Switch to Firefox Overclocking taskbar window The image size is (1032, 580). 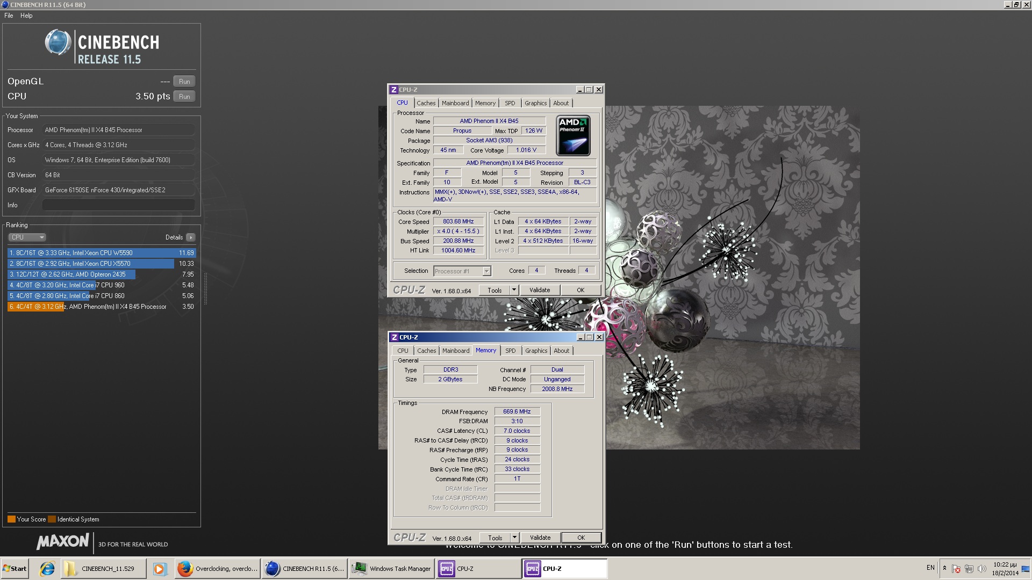tap(218, 569)
